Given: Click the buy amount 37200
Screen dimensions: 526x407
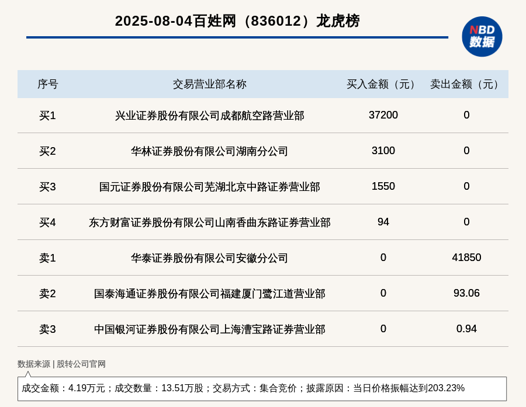Looking at the screenshot, I should [383, 115].
